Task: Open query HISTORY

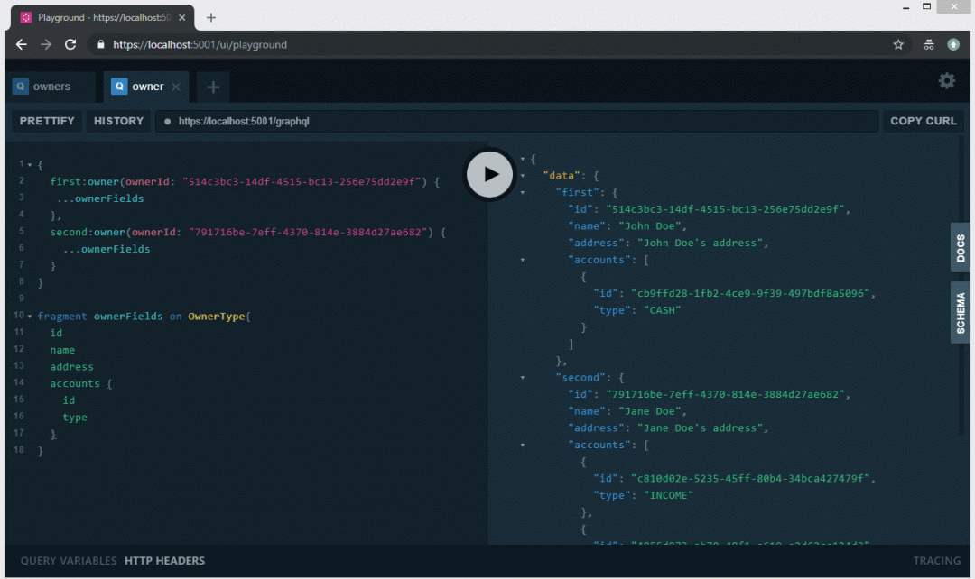Action: pos(118,121)
